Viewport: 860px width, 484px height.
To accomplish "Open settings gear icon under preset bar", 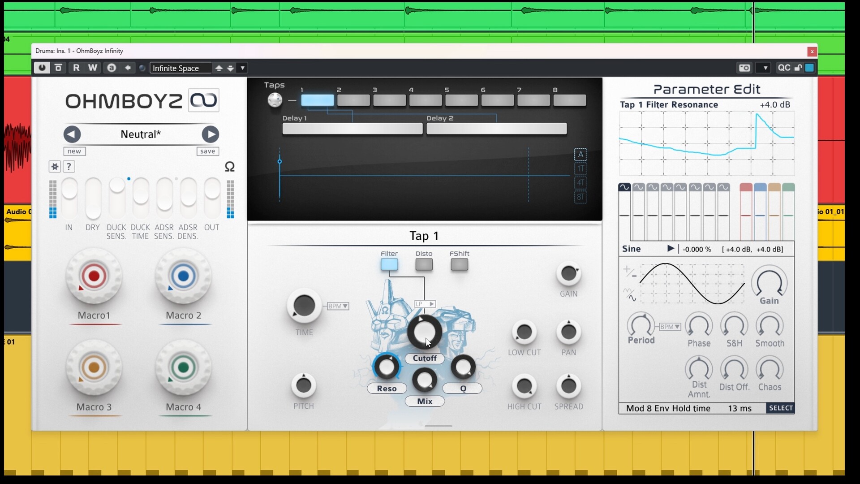I will [x=55, y=167].
